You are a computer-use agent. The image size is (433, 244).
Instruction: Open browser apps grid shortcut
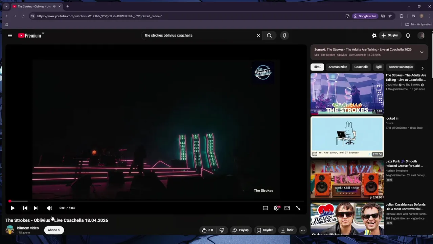pos(6,24)
